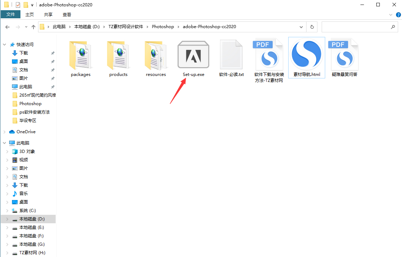This screenshot has width=402, height=257.
Task: Go up one folder level with Up arrow
Action: (33, 27)
